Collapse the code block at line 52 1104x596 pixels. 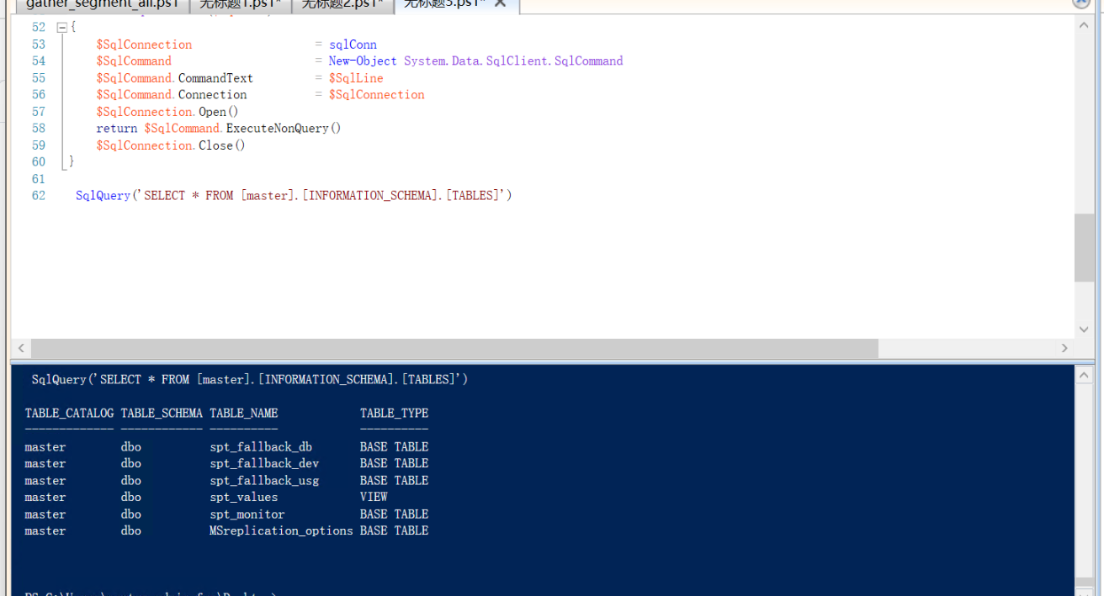61,28
